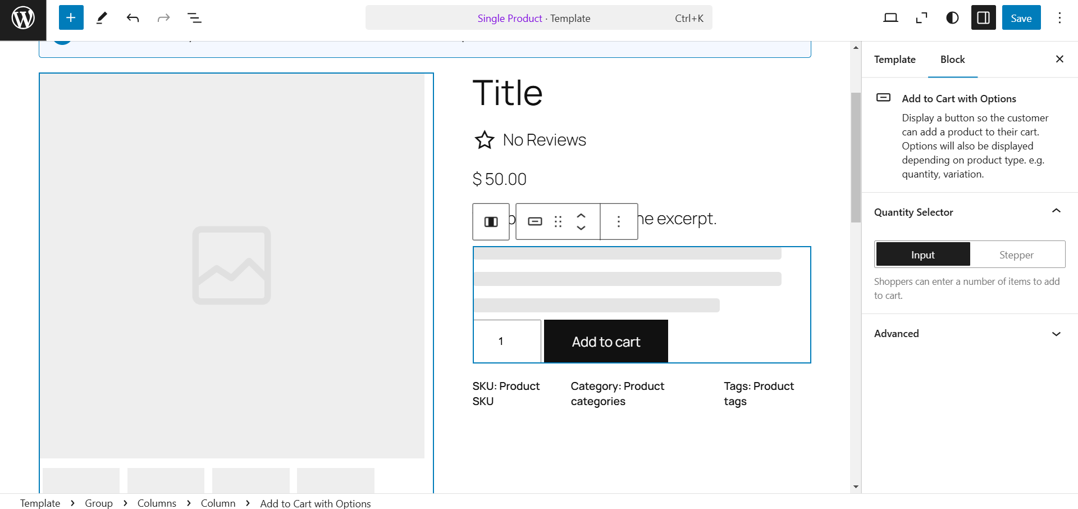Redo the last undone change

[163, 17]
